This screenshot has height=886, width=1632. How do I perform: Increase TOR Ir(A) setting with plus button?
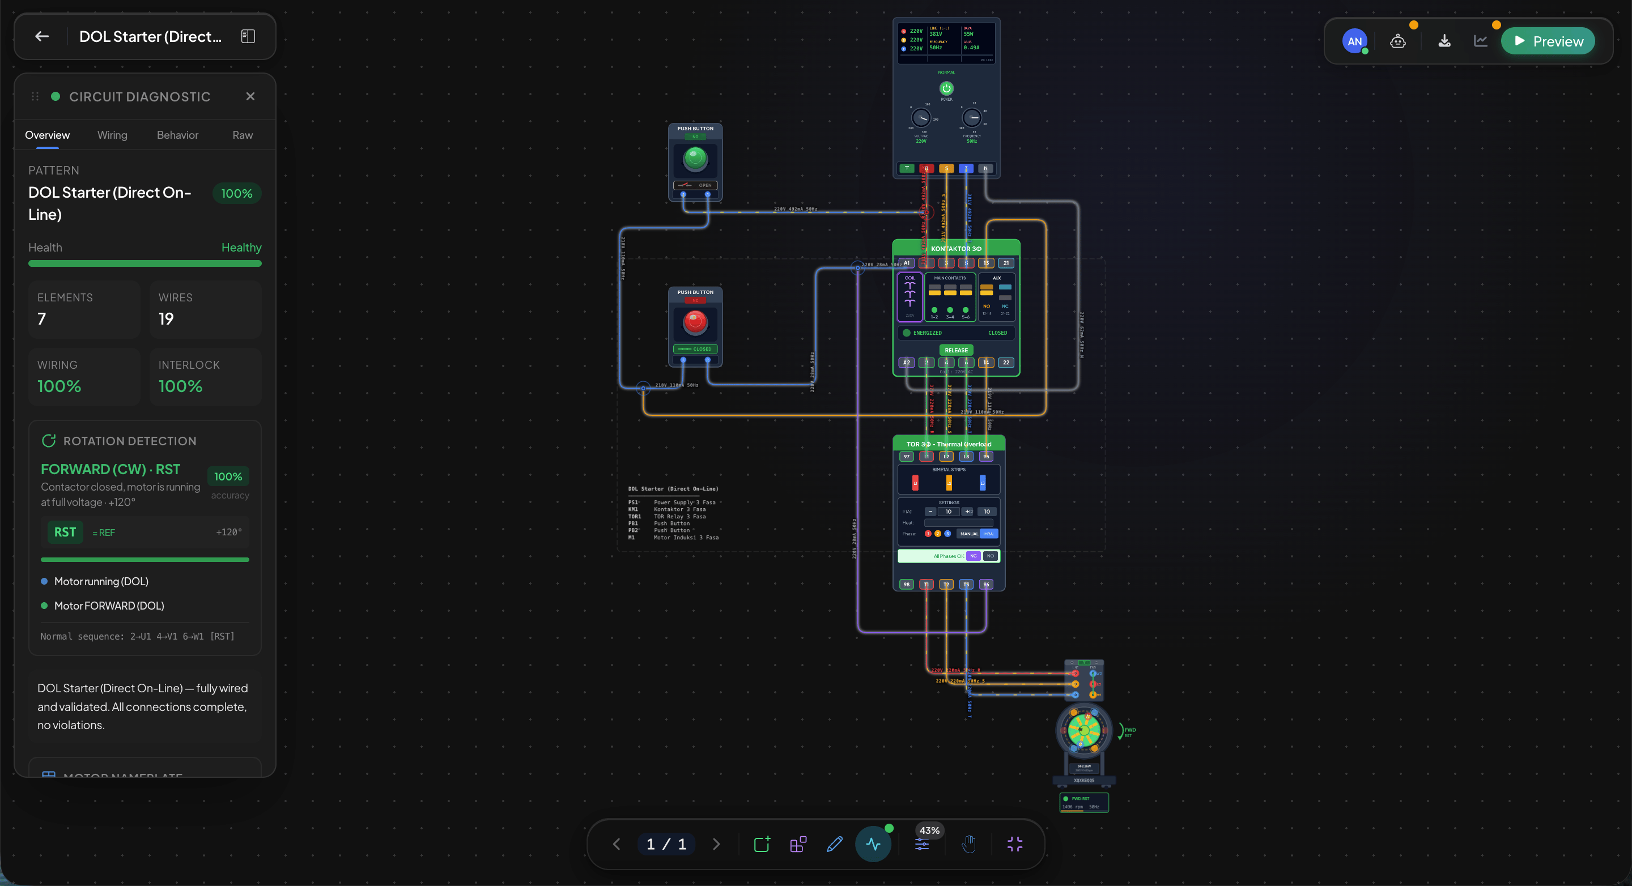[x=967, y=512]
